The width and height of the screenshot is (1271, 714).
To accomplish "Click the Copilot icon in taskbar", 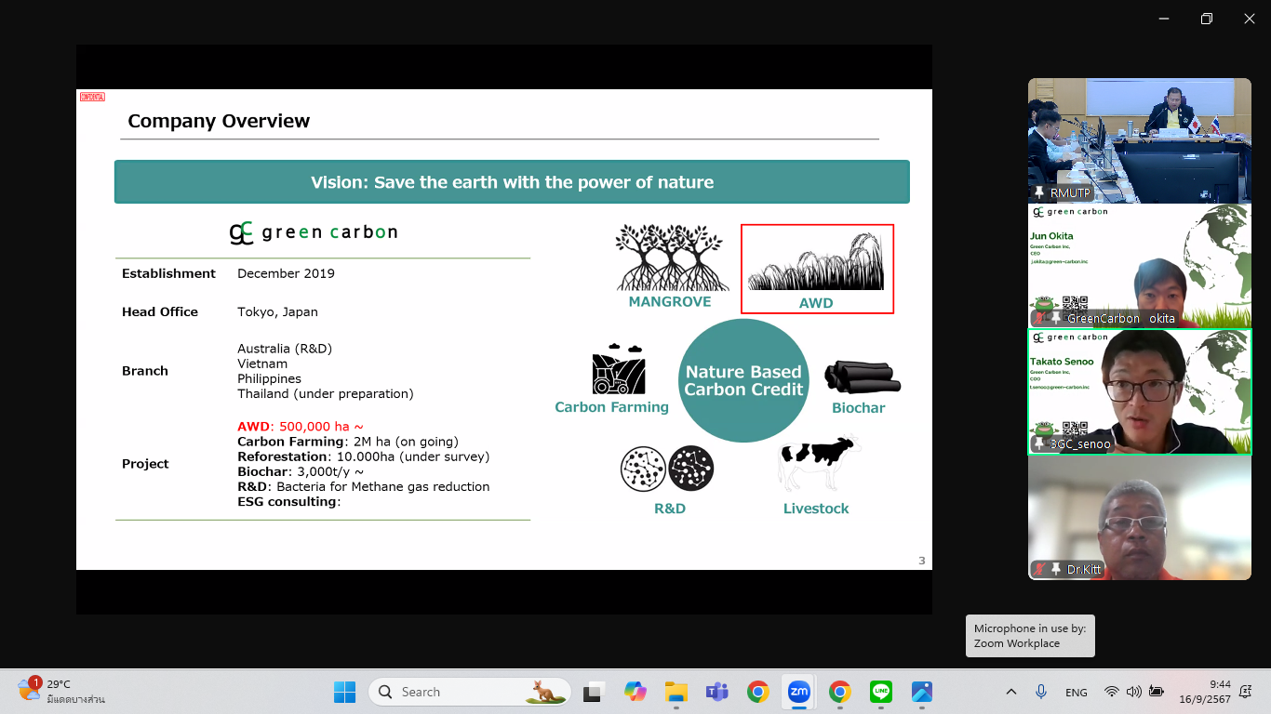I will (635, 692).
